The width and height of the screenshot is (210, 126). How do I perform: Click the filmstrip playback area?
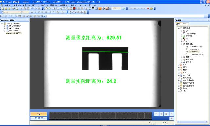tap(101, 116)
